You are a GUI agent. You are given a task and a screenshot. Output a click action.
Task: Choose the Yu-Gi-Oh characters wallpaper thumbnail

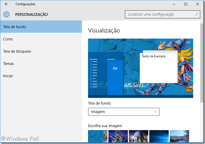coord(118,136)
